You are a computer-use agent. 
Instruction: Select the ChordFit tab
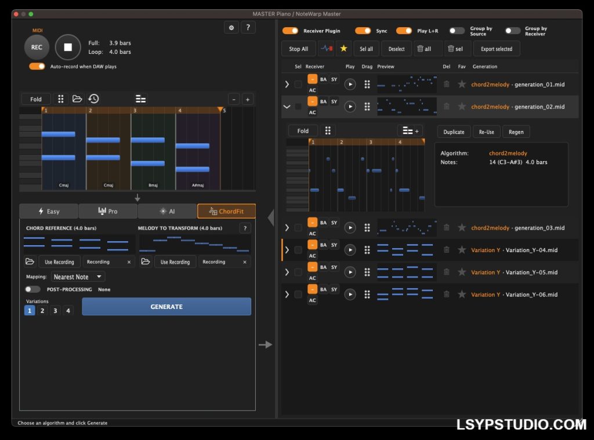point(227,211)
